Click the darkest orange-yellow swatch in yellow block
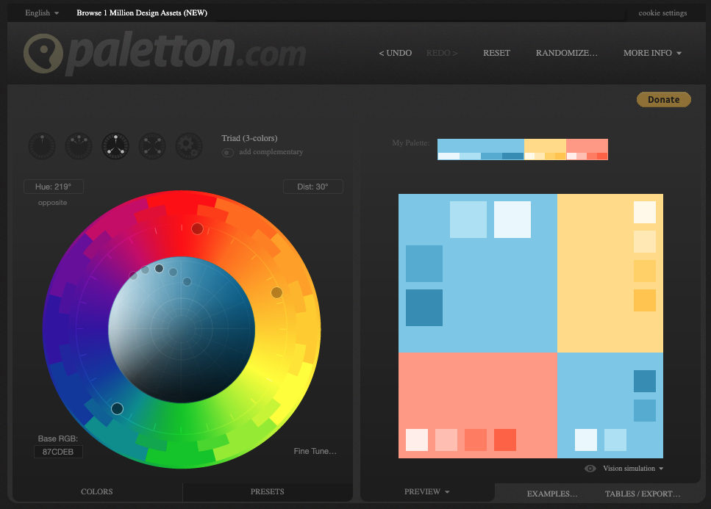711x509 pixels. [x=645, y=300]
